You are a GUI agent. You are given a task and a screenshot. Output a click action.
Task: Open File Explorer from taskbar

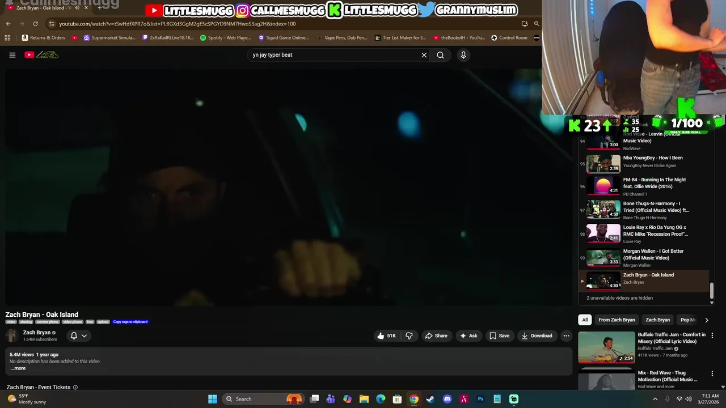[364, 399]
